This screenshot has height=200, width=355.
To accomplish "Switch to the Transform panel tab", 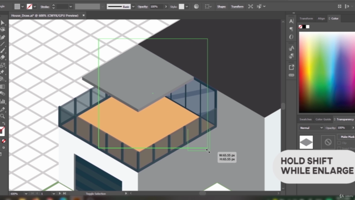I will point(306,18).
